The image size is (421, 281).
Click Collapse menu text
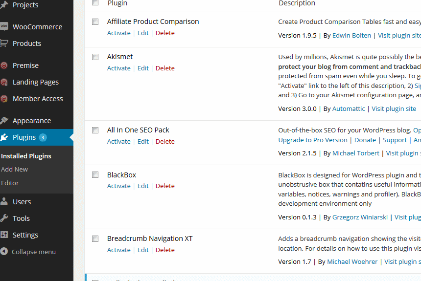[34, 252]
